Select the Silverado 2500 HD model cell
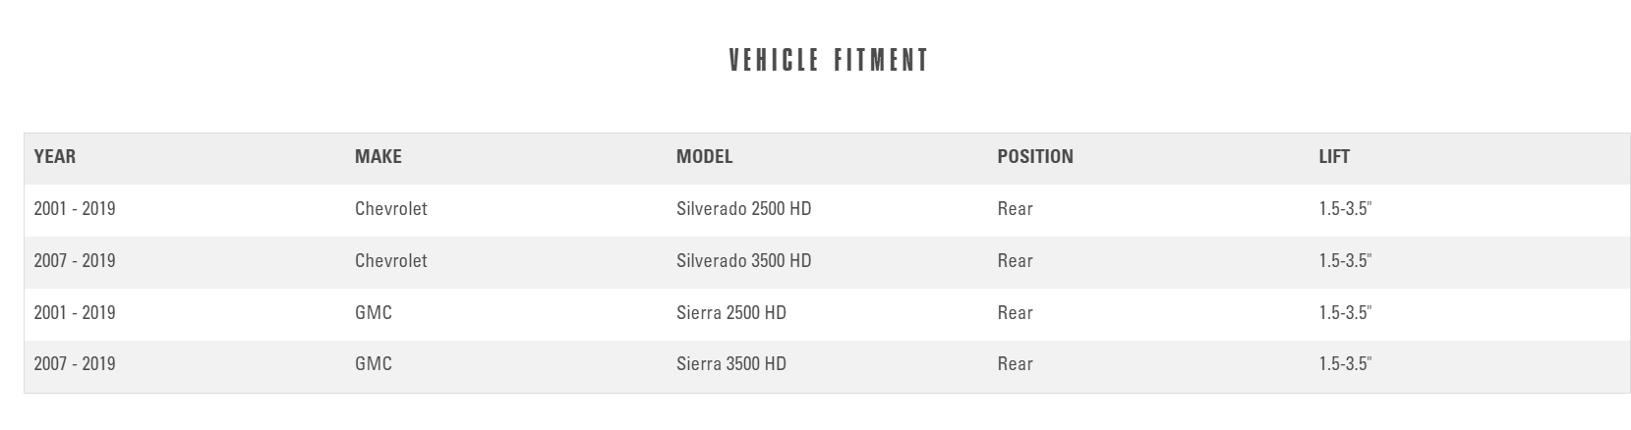The width and height of the screenshot is (1631, 430). (x=744, y=209)
